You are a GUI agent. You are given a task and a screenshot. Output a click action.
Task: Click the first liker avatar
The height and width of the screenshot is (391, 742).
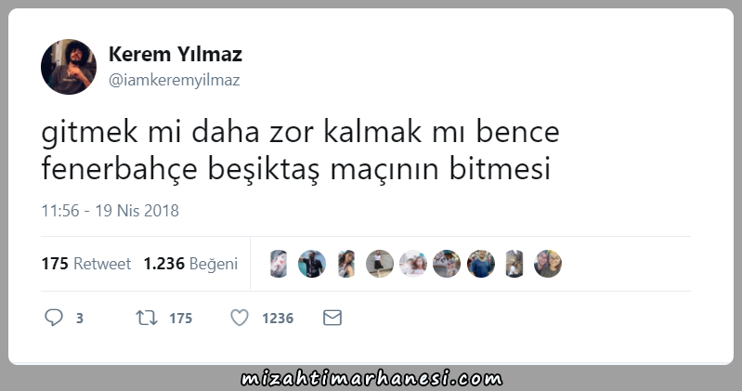click(x=279, y=264)
